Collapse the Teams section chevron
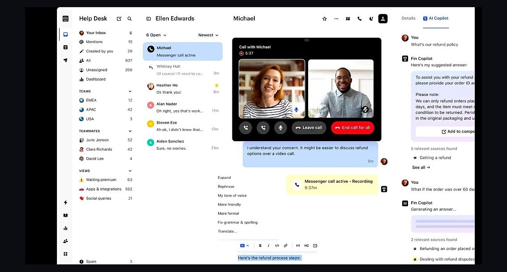Screen dimensions: 507x272 click(x=130, y=91)
